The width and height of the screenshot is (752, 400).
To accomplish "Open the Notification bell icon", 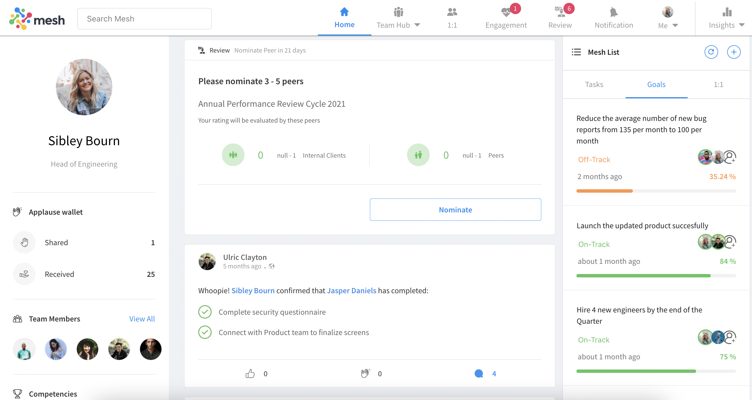I will coord(614,12).
